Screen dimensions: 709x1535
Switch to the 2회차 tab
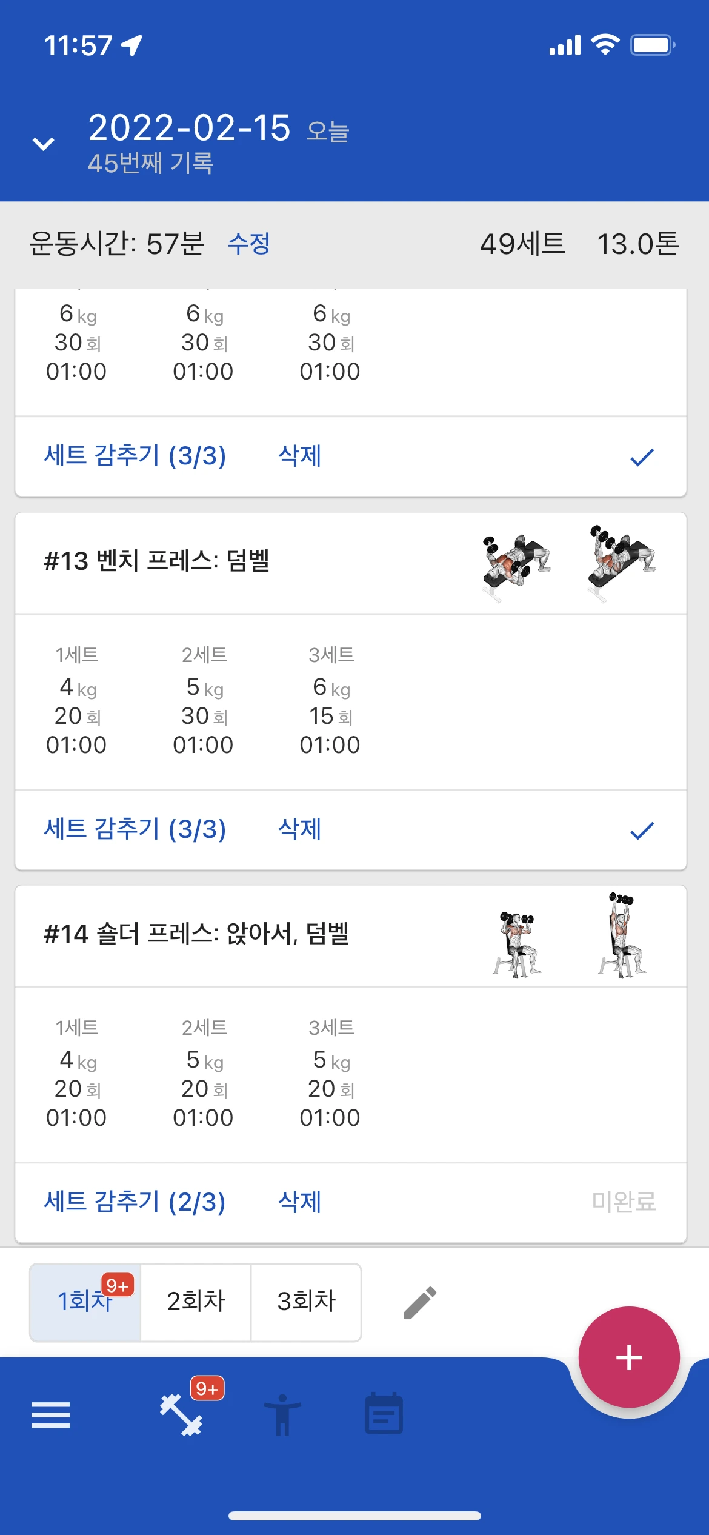tap(196, 1302)
